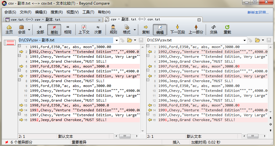Click the 规则 rules toolbar icon
This screenshot has width=275, height=146.
coord(113,29)
